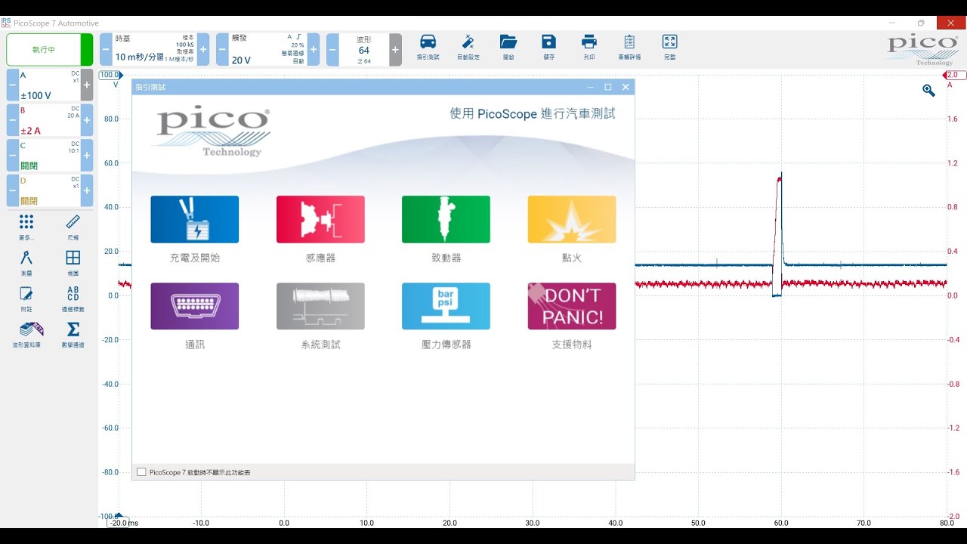Viewport: 967px width, 544px height.
Task: Tick the PicoScope 7 啟動時不顯示此功能表 checkbox
Action: point(141,472)
